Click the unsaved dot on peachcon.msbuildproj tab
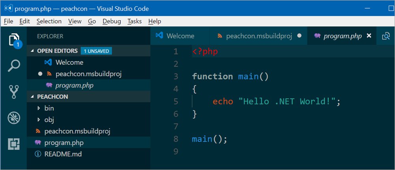This screenshot has height=170, width=395. (299, 36)
